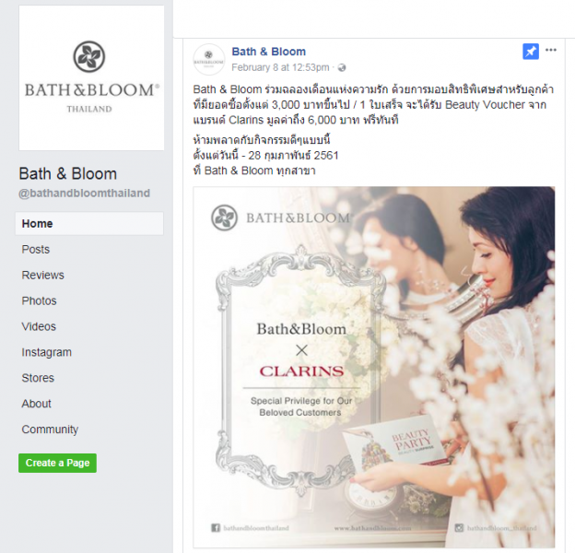Open the February 8 post timestamp
Image resolution: width=575 pixels, height=553 pixels.
[x=280, y=67]
